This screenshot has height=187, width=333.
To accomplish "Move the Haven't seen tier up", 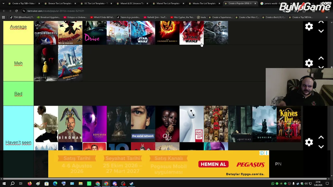I will pos(321,137).
